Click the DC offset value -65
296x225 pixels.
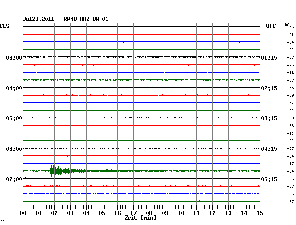click(291, 65)
